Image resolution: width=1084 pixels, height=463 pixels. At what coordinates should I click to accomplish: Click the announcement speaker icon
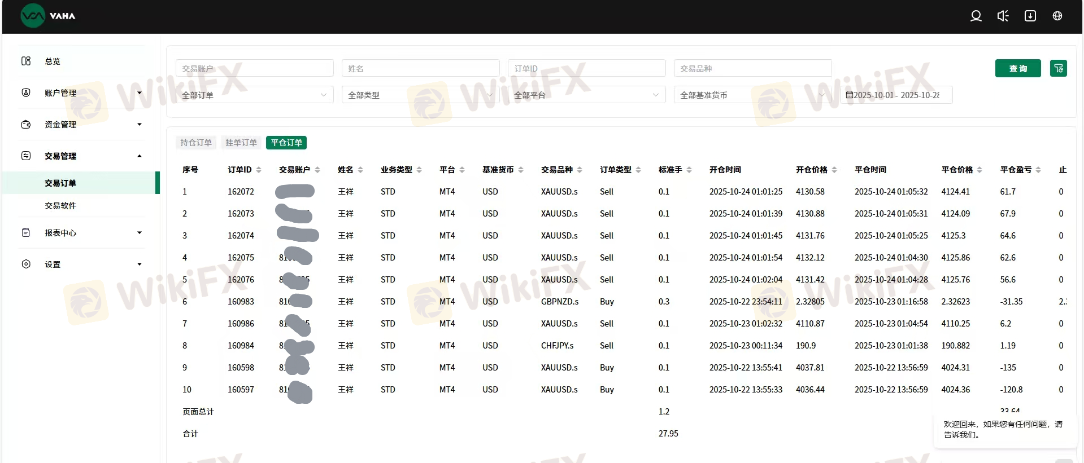(1003, 16)
